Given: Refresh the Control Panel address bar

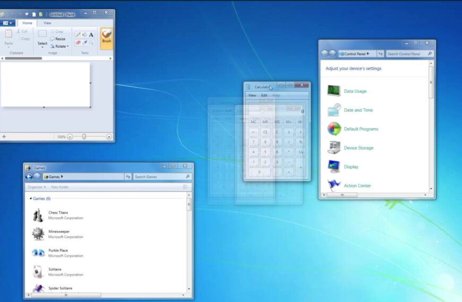Looking at the screenshot, I should (x=381, y=54).
